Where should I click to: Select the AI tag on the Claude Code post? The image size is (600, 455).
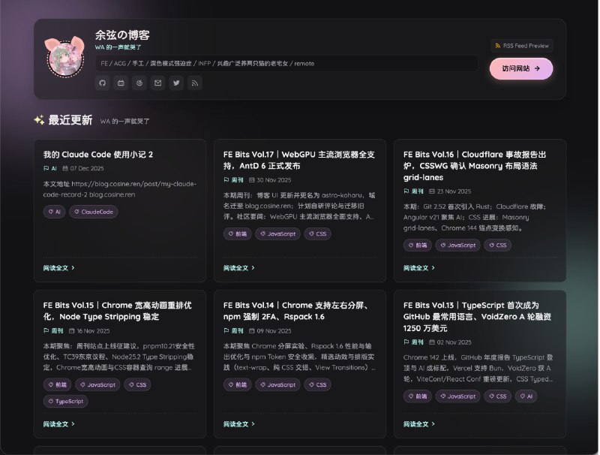[54, 212]
